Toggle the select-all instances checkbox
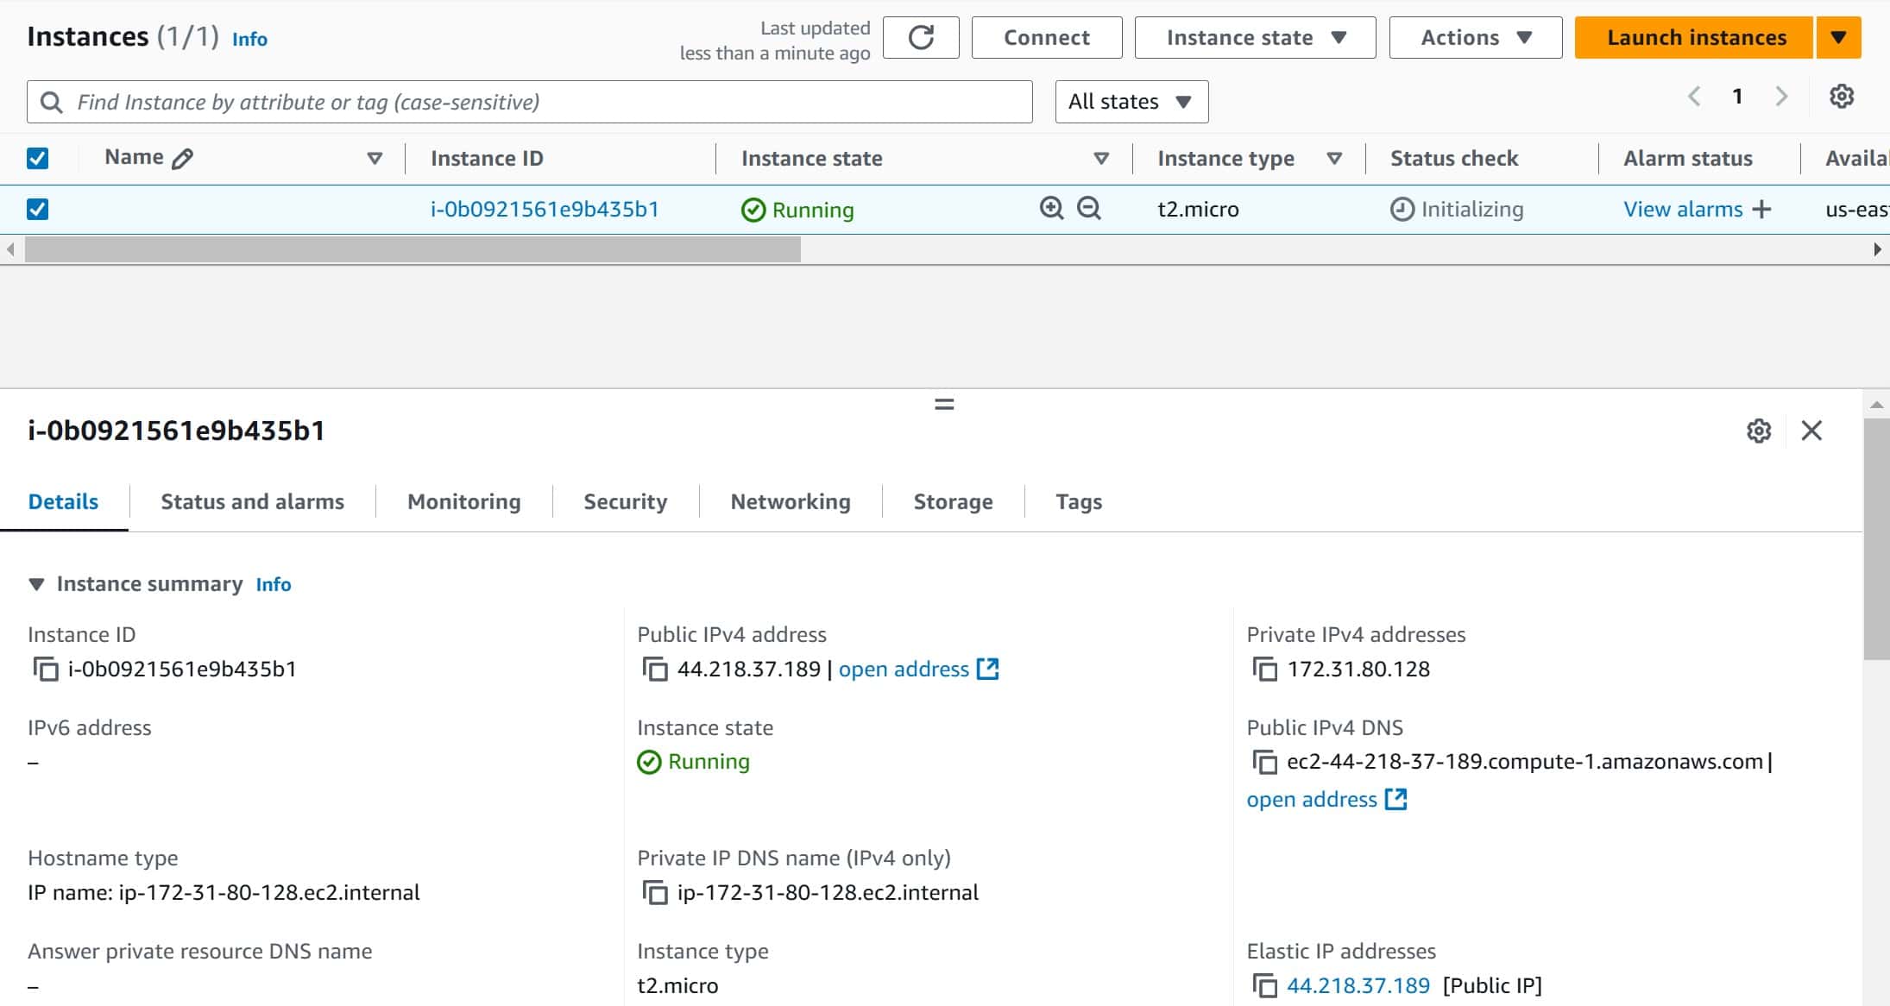Viewport: 1890px width, 1006px height. coord(38,157)
